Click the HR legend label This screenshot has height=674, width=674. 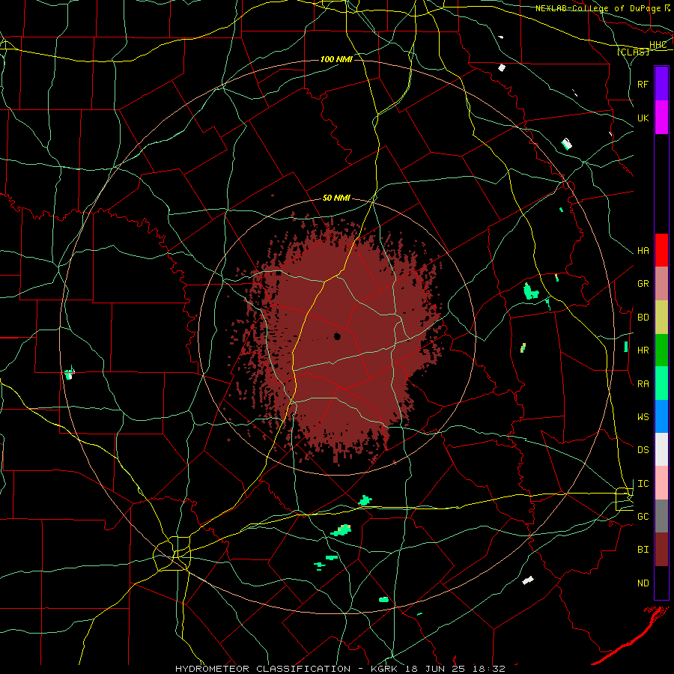[x=643, y=350]
